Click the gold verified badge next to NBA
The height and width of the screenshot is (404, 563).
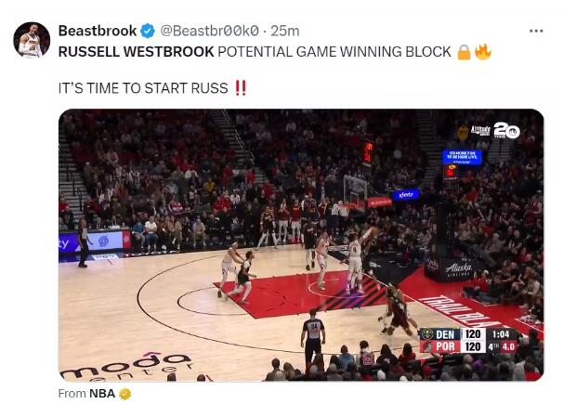tap(125, 394)
